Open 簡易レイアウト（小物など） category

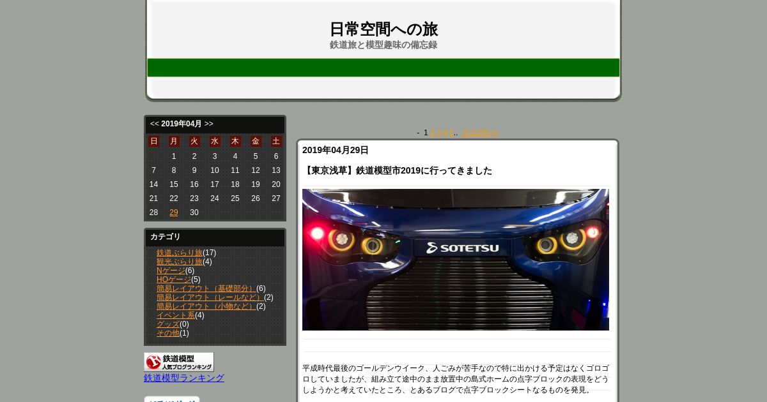[x=206, y=306]
